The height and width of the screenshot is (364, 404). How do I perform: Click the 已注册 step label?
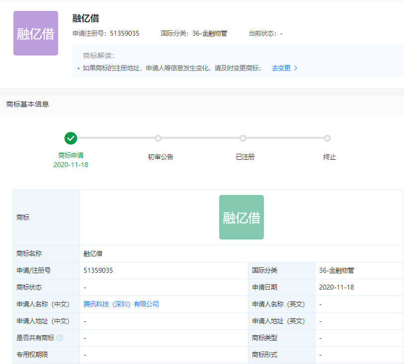click(x=245, y=157)
